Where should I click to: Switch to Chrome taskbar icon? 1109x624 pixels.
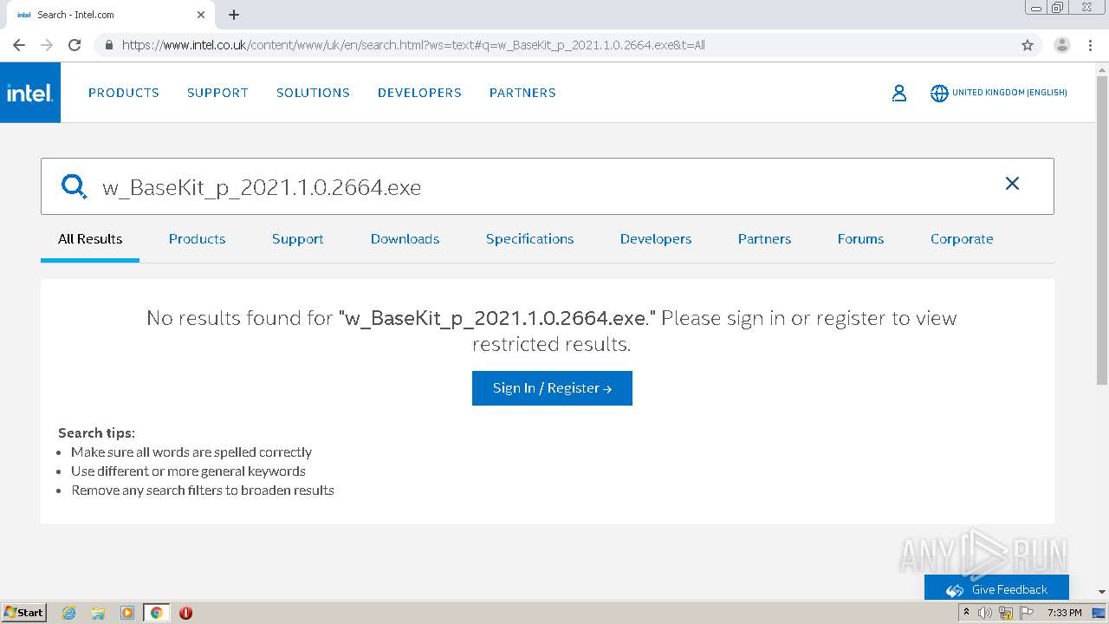(156, 613)
